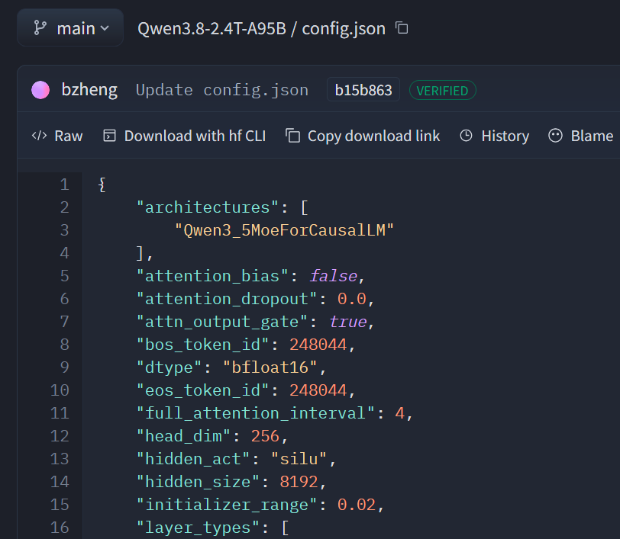Open the 'Update config.json' commit message
620x539 pixels.
(222, 90)
